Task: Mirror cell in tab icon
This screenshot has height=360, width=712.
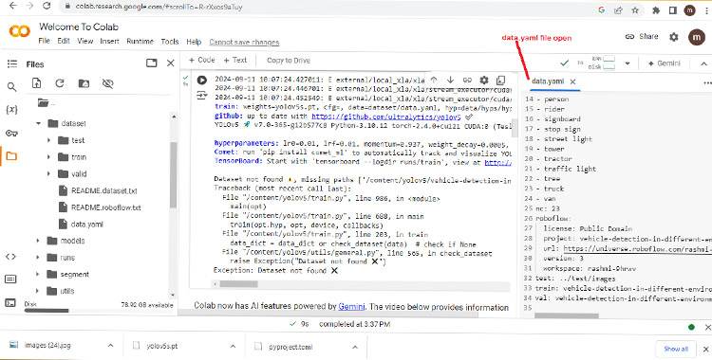Action: (x=500, y=81)
